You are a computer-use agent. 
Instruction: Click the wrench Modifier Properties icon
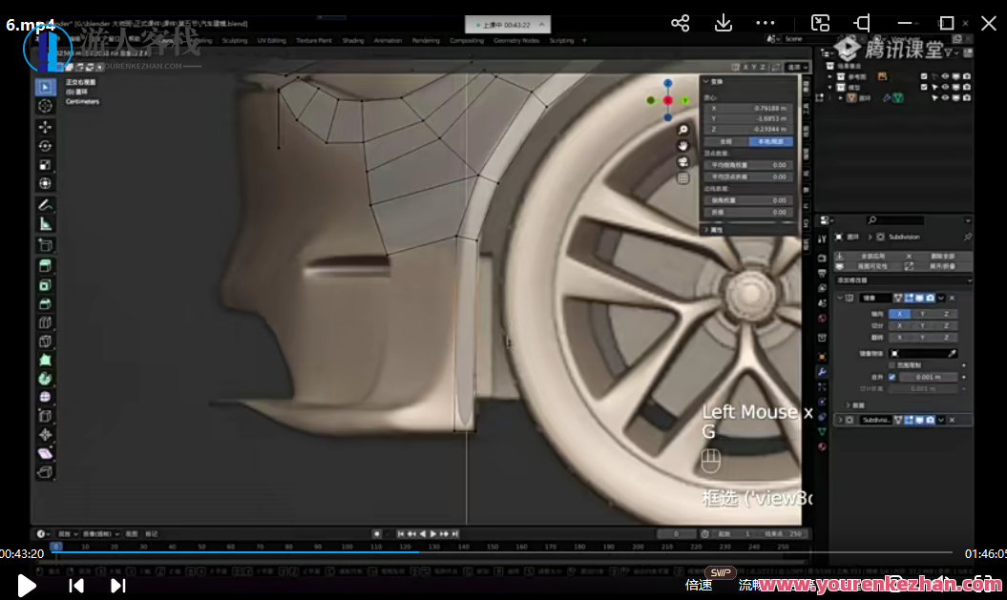[822, 373]
